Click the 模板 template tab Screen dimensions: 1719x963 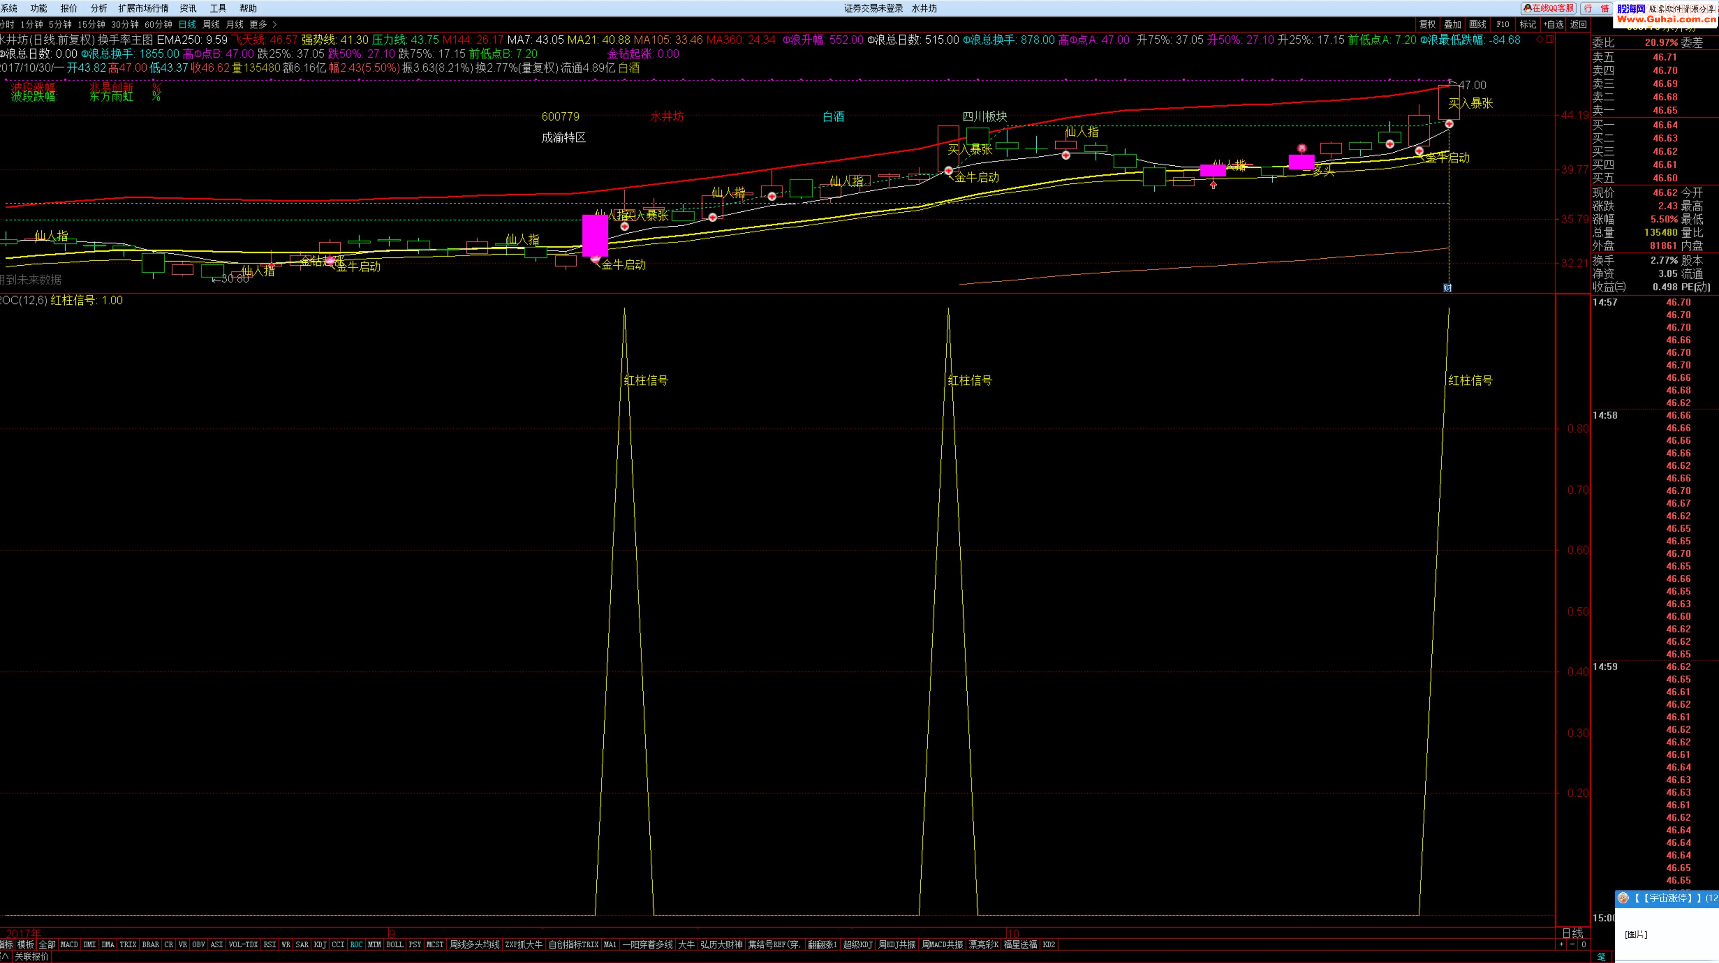[25, 944]
